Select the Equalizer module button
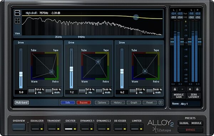 (35, 127)
